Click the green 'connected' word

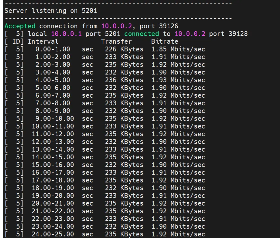click(141, 34)
